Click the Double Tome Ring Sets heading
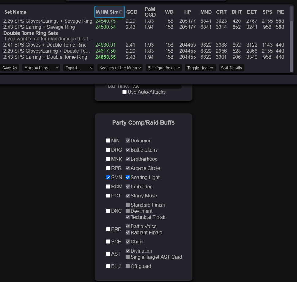 pos(31,33)
